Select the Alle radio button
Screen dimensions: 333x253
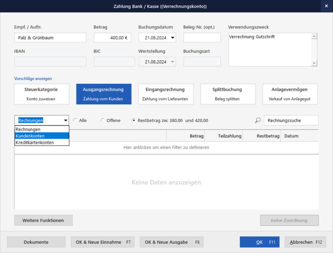pos(75,120)
